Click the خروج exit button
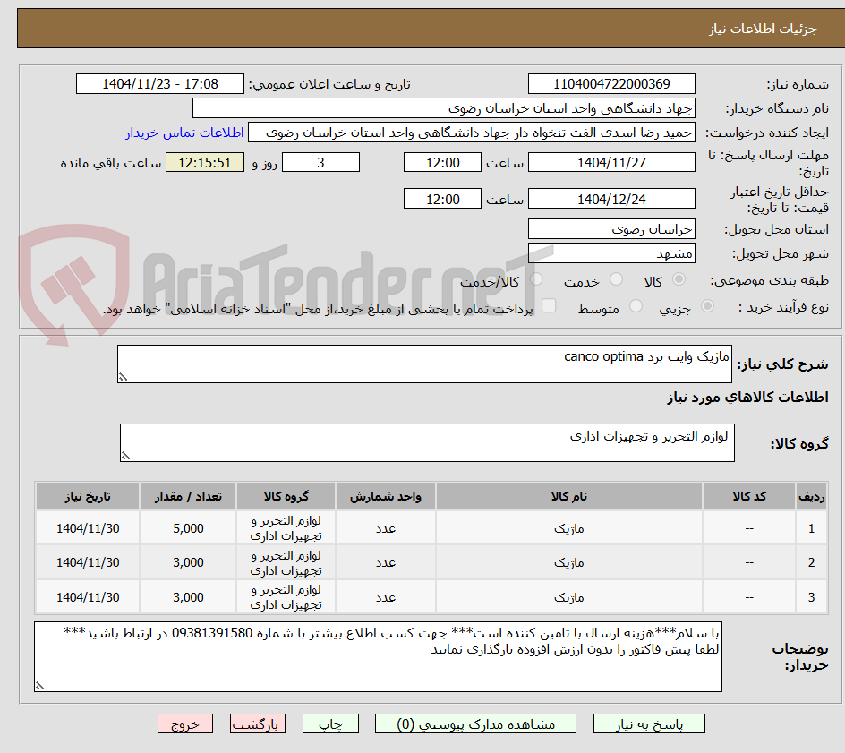845x753 pixels. (185, 723)
